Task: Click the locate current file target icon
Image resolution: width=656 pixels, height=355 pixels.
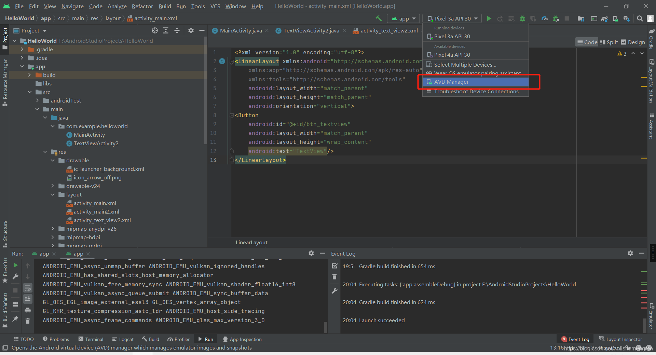Action: click(x=155, y=30)
